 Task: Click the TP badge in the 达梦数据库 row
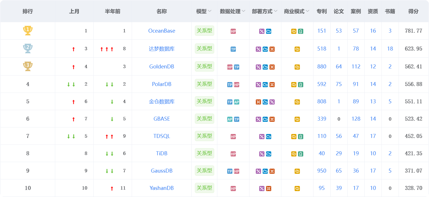pyautogui.click(x=233, y=49)
